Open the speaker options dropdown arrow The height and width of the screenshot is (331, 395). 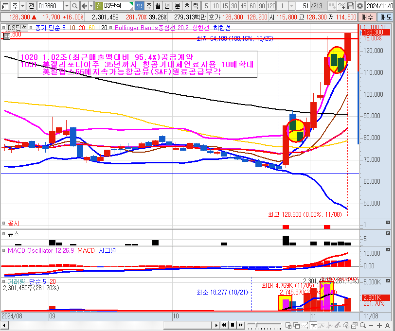pyautogui.click(x=90, y=6)
